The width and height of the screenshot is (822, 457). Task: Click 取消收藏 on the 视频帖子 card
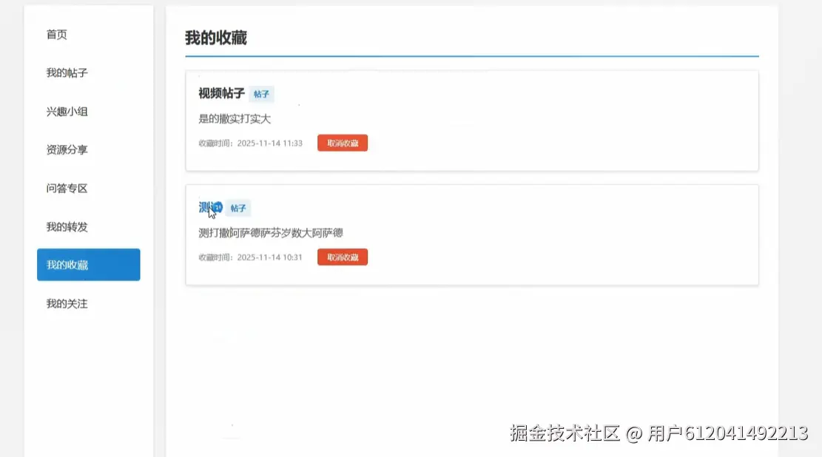click(343, 143)
